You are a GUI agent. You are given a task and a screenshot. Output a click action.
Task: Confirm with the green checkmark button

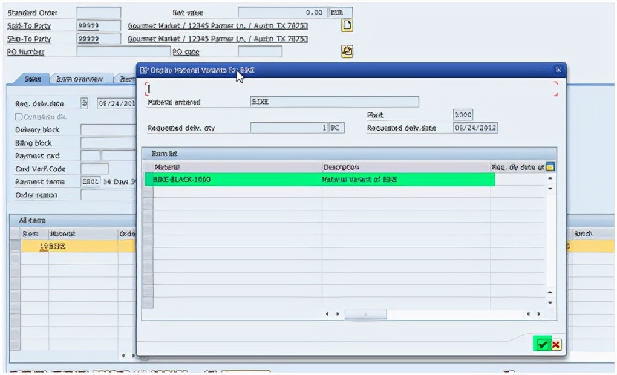tap(542, 345)
